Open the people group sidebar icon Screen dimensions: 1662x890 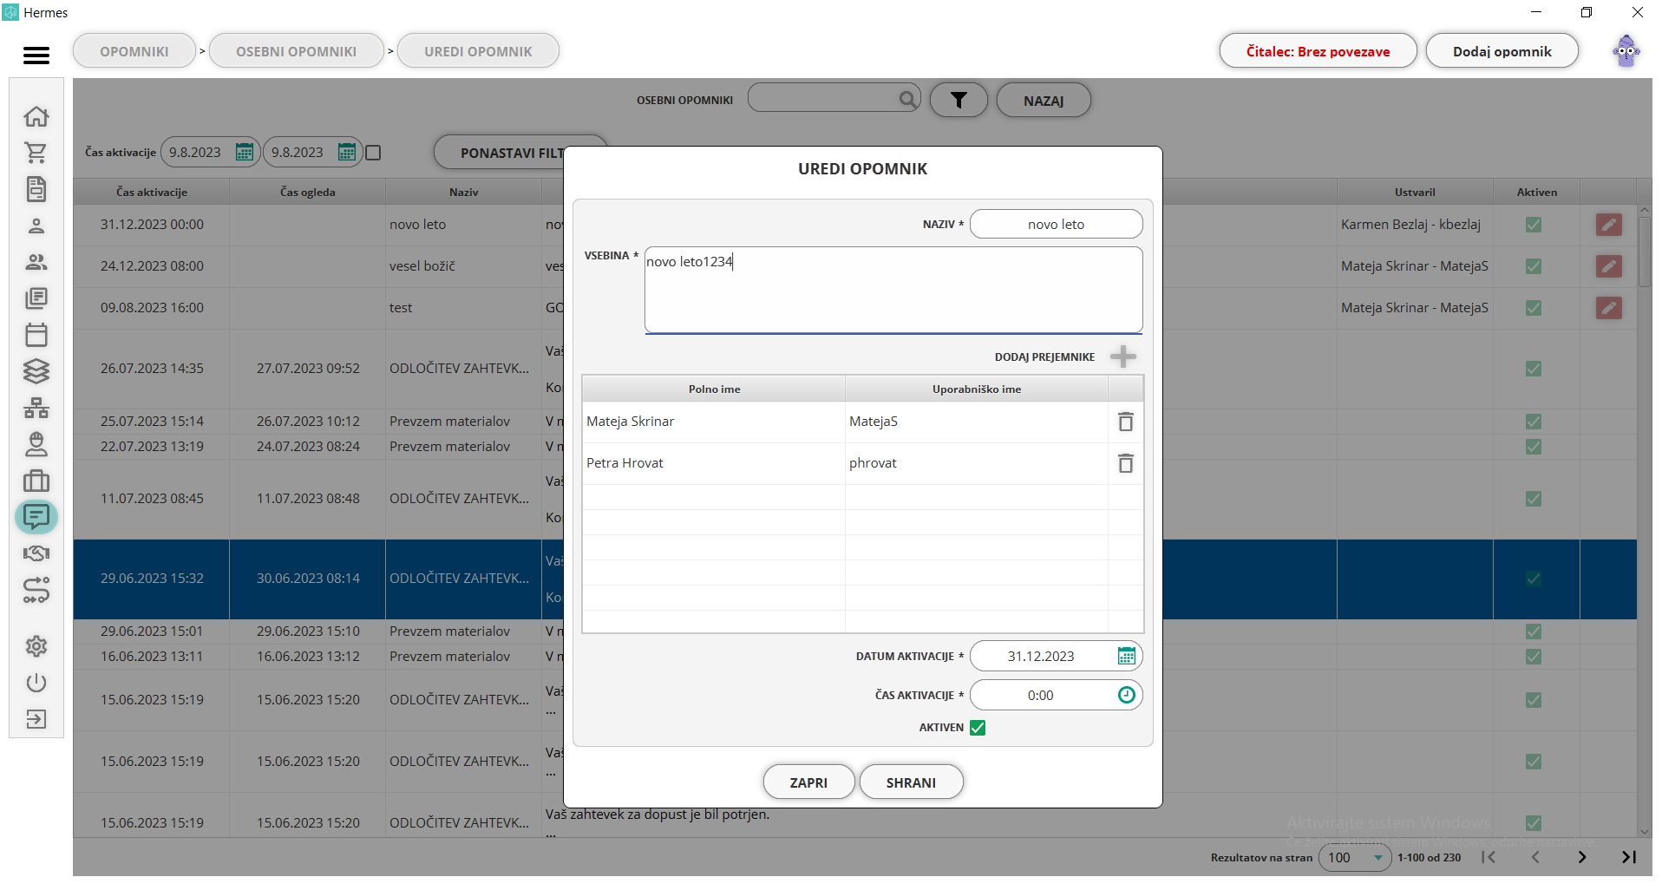click(x=36, y=262)
